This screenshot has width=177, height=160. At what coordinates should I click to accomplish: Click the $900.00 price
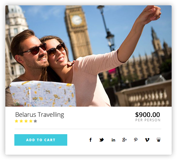[147, 115]
